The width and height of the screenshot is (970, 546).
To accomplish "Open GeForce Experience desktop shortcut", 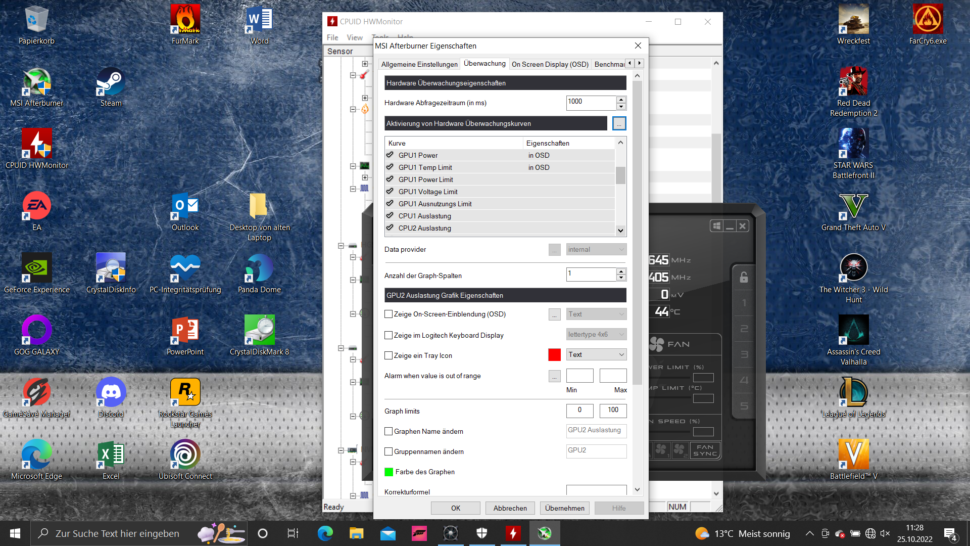I will [x=36, y=273].
